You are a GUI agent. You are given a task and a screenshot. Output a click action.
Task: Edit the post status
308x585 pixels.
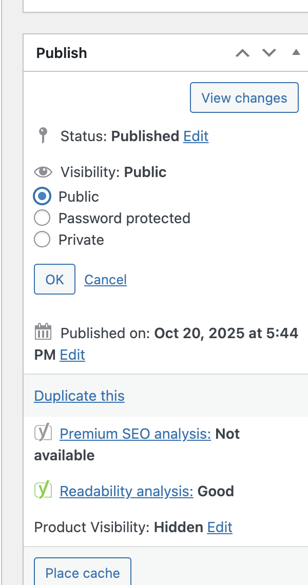point(196,136)
